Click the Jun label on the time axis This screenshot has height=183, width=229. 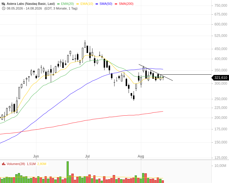36,156
